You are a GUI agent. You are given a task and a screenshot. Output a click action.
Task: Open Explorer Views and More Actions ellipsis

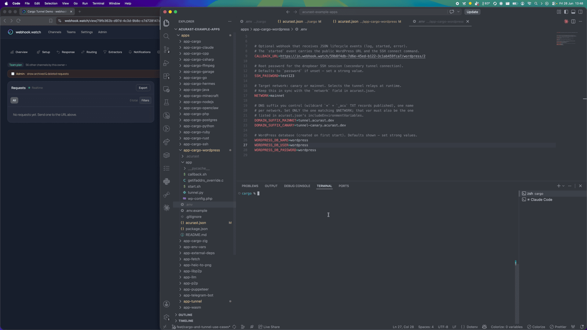coord(230,21)
